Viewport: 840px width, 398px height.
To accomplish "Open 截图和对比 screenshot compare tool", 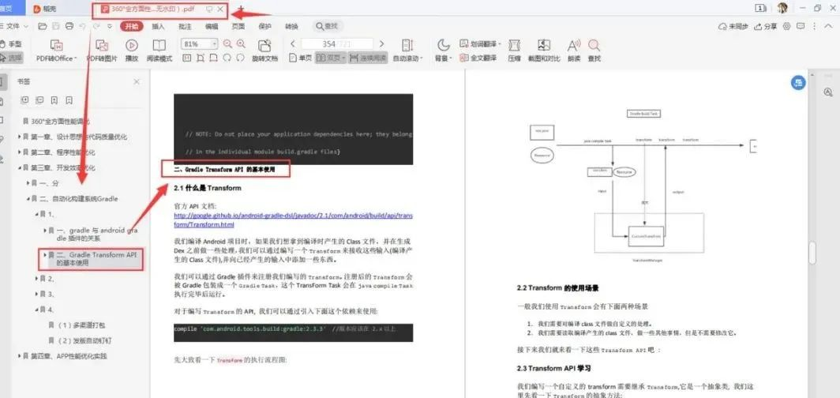I will [544, 51].
